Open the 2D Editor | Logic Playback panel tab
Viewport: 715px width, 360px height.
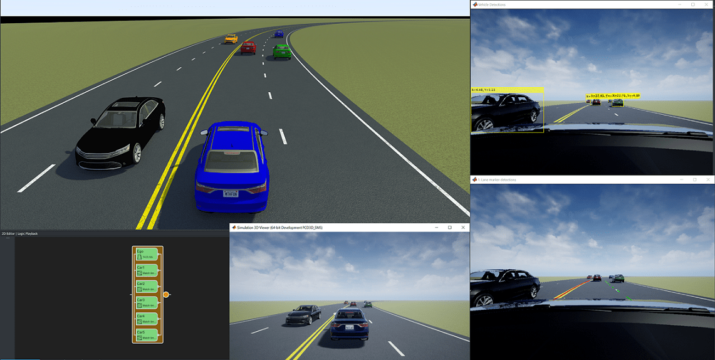(x=19, y=233)
